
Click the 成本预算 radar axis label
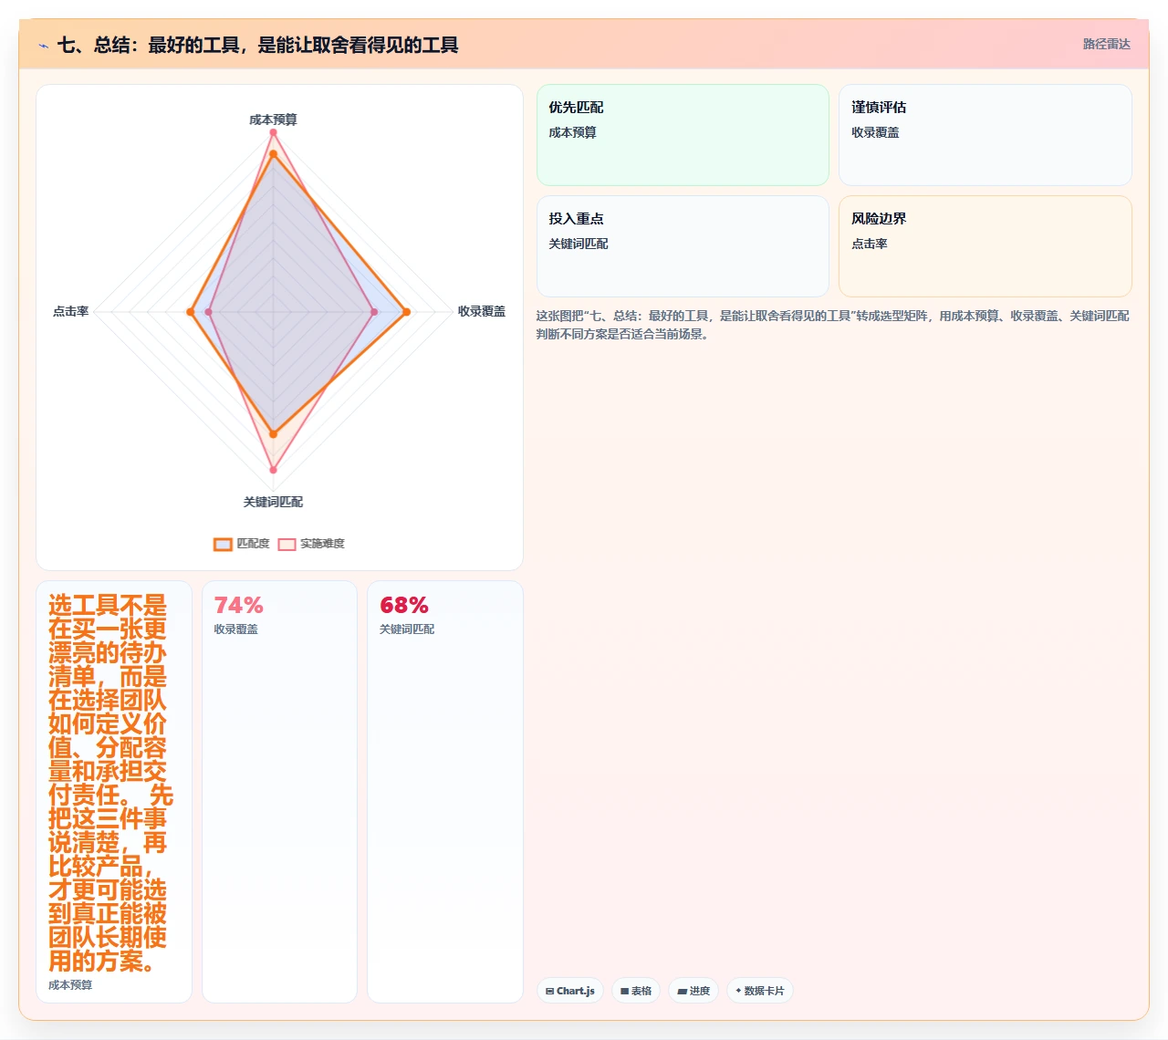tap(273, 120)
